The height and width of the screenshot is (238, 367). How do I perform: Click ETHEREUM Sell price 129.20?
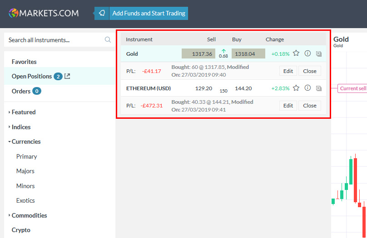(x=203, y=88)
